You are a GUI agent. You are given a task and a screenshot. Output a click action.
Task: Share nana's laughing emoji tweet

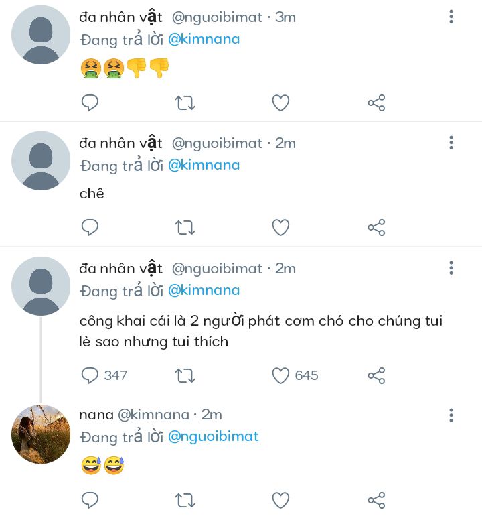point(376,500)
